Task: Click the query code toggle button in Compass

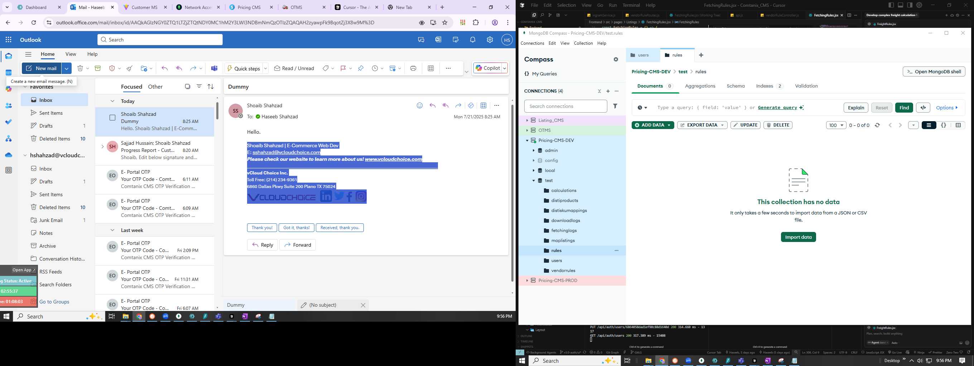Action: (x=923, y=108)
